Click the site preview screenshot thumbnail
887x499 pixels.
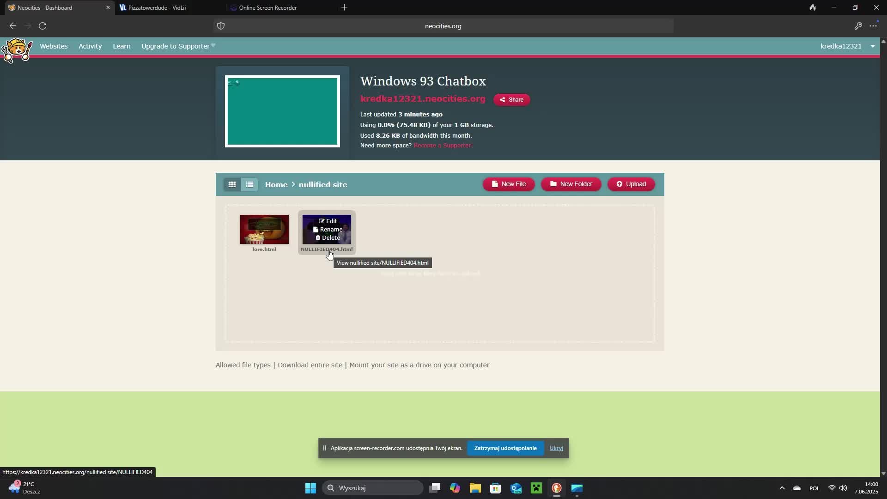coord(282,111)
